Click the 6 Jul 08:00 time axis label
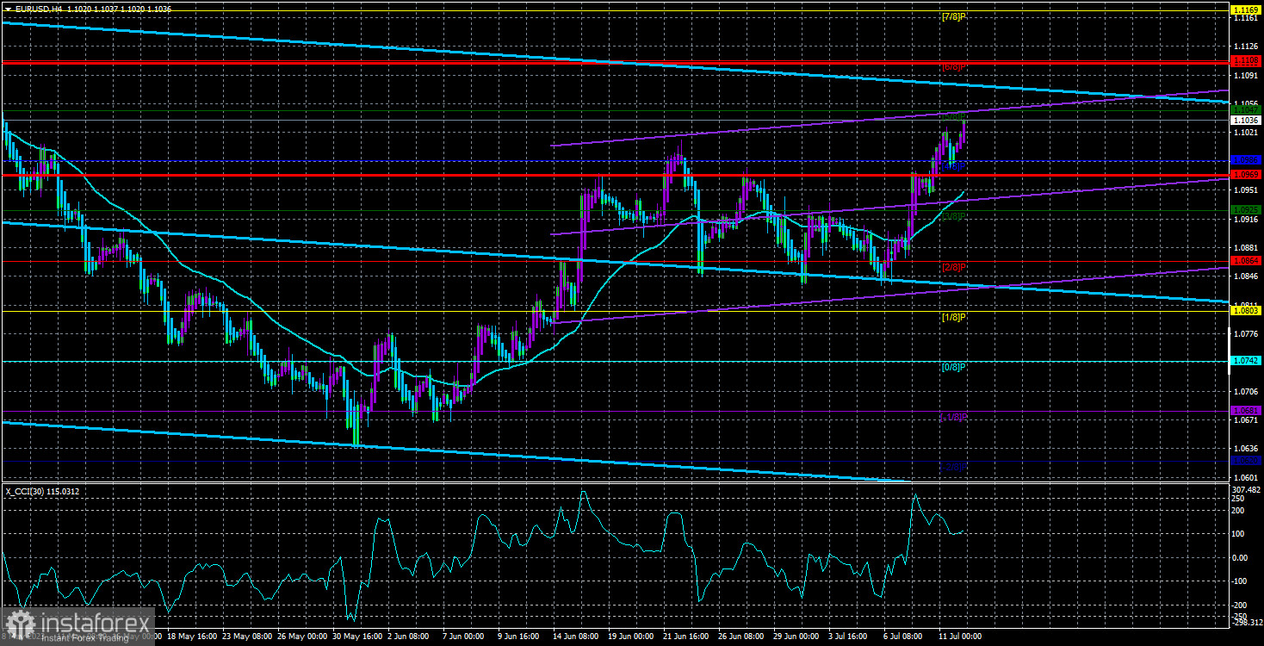The height and width of the screenshot is (646, 1264). pyautogui.click(x=903, y=637)
